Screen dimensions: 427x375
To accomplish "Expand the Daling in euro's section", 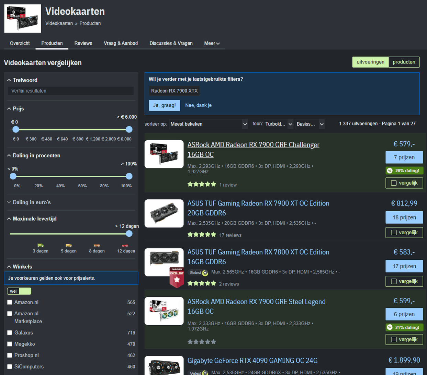I will pyautogui.click(x=29, y=202).
